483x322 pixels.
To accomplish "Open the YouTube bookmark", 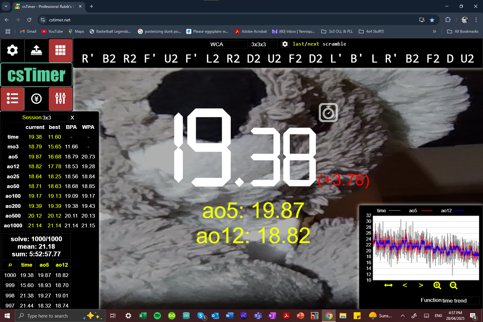I will coord(52,31).
